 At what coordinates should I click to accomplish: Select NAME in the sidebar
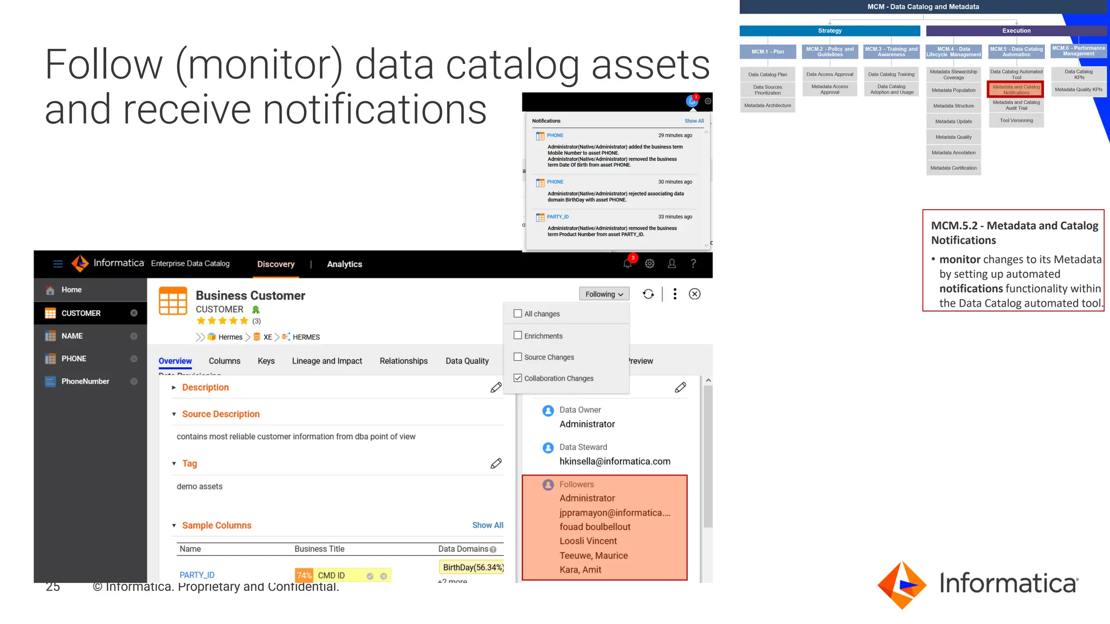72,336
